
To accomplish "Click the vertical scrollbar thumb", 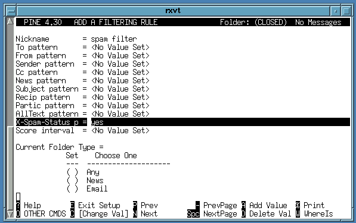I will coord(10,168).
